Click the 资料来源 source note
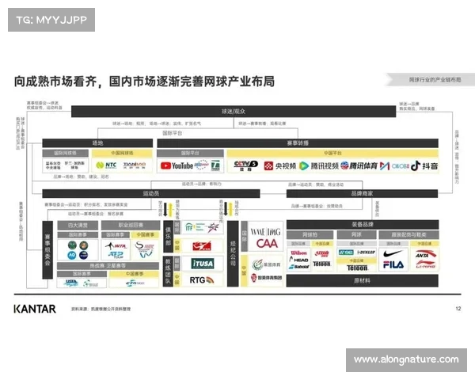This screenshot has height=380, width=475. [x=101, y=309]
